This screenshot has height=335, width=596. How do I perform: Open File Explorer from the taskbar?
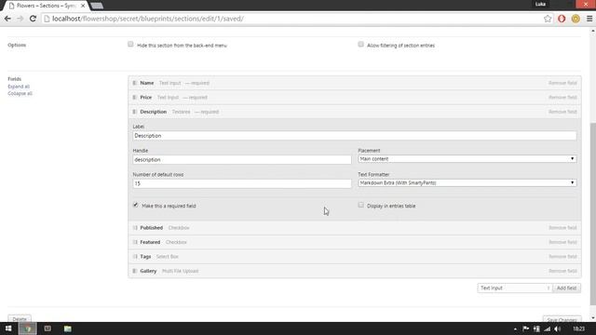coord(68,328)
